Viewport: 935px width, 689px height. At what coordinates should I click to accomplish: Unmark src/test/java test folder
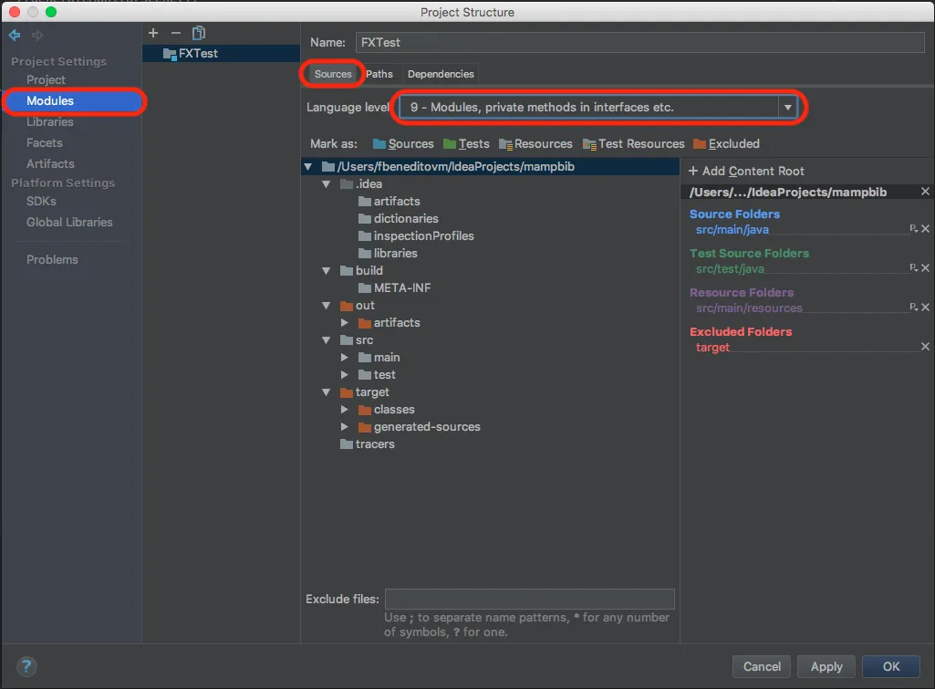(x=926, y=268)
